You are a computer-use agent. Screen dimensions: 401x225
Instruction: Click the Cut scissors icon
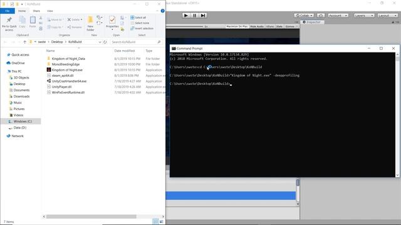[x=41, y=18]
